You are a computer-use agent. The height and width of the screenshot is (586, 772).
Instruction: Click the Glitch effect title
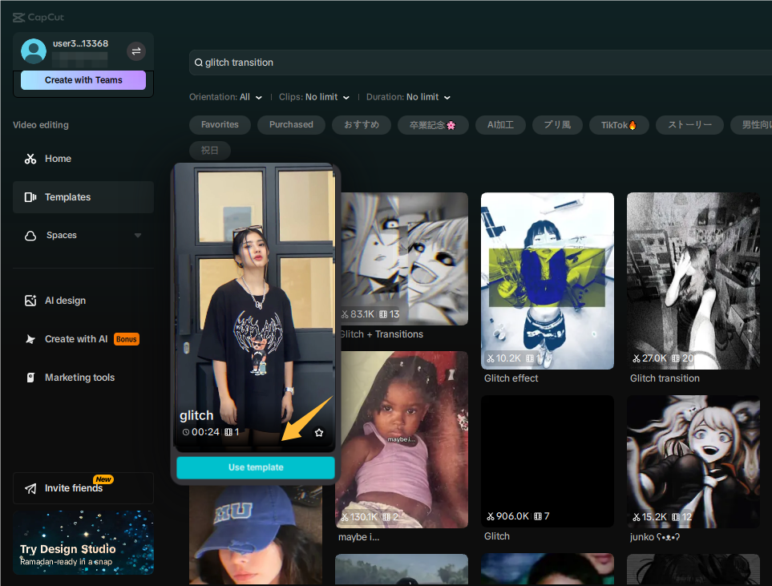pyautogui.click(x=511, y=378)
